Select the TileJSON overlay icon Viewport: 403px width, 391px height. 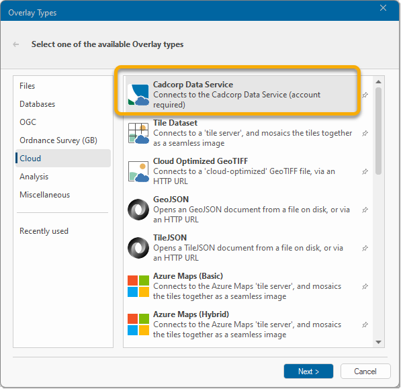click(138, 248)
